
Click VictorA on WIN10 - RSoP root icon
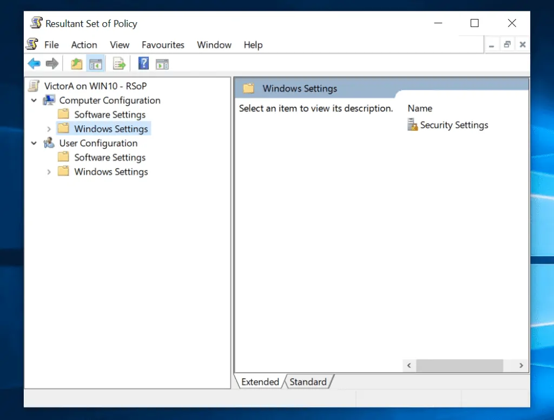pyautogui.click(x=34, y=86)
